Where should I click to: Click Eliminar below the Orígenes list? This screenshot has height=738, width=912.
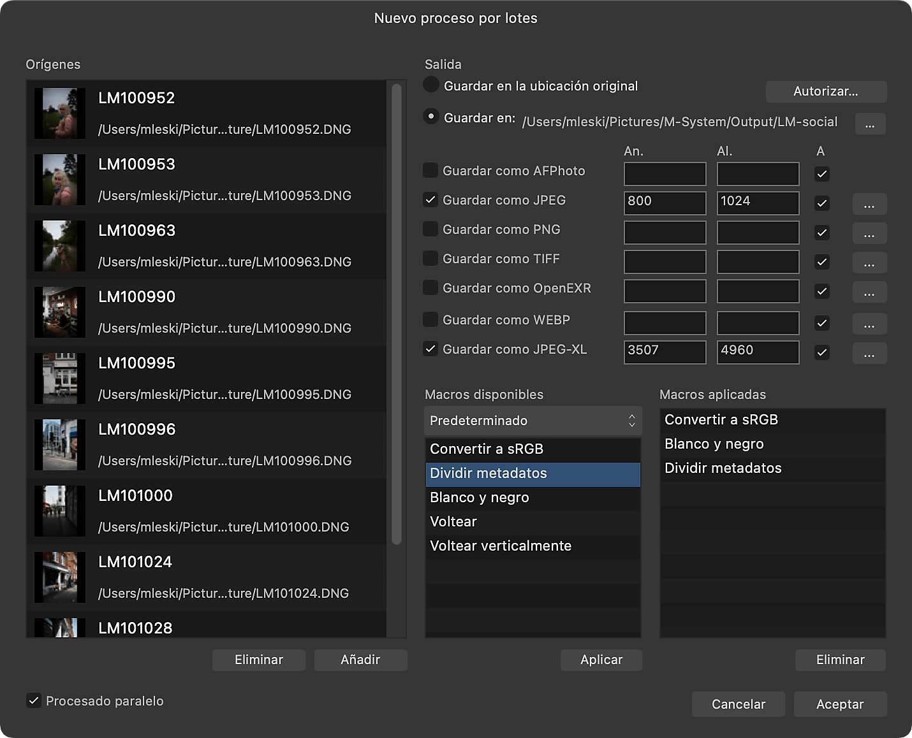point(259,660)
